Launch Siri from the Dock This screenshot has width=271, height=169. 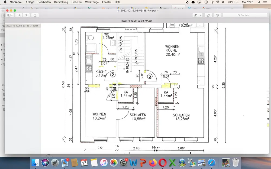click(45, 163)
